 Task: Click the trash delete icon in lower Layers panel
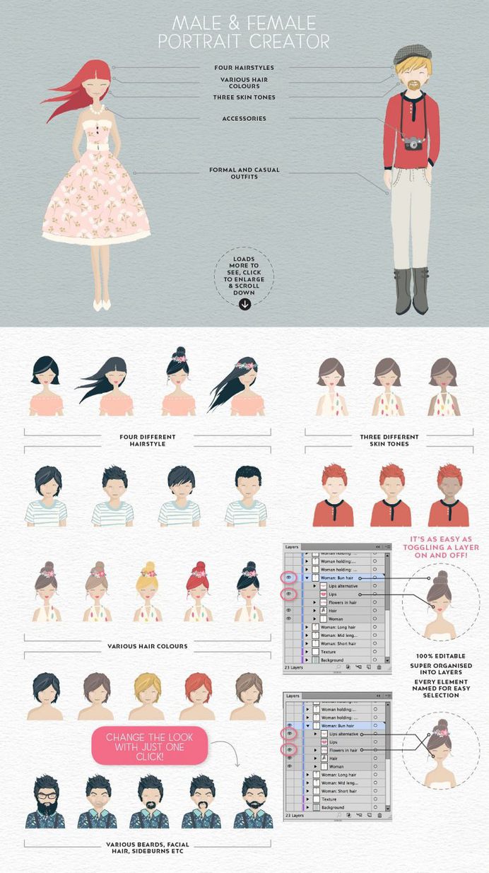click(x=379, y=815)
